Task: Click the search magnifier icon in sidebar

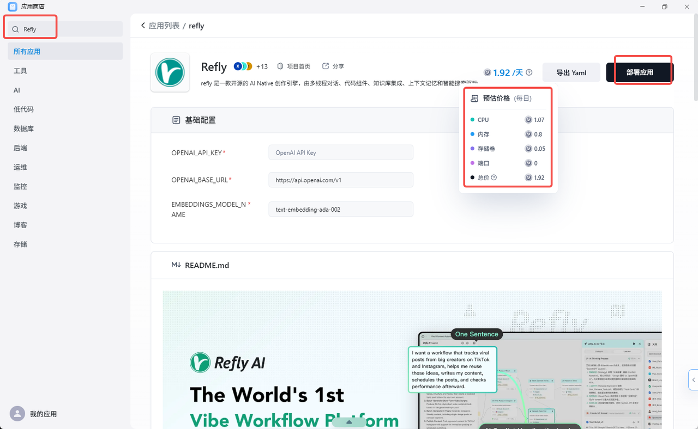Action: tap(15, 29)
